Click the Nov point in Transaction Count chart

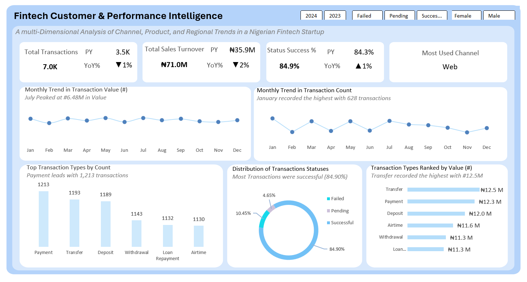pyautogui.click(x=467, y=132)
